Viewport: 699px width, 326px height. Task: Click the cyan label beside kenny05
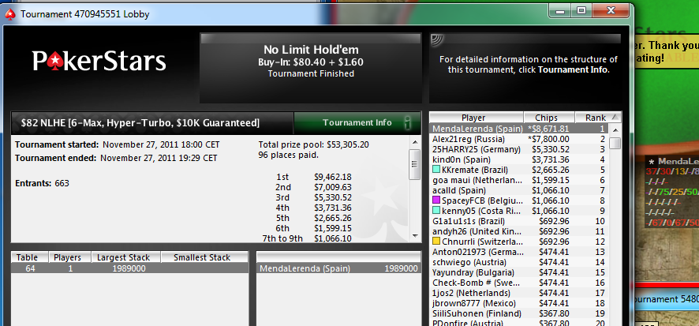point(436,211)
